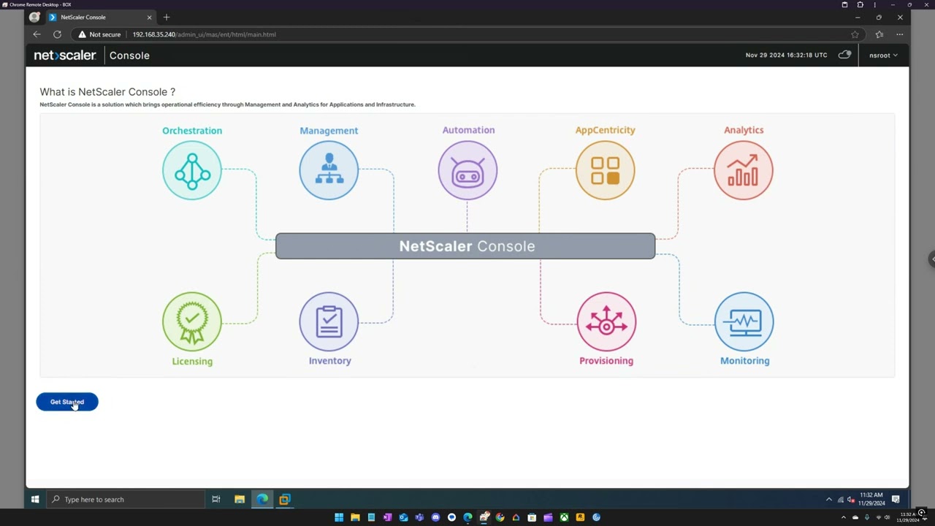Open the nsroot user dropdown
Screen dimensions: 935x526
[x=883, y=56]
